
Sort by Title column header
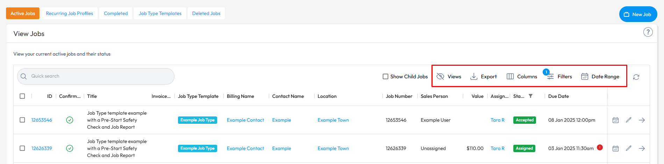[x=92, y=96]
